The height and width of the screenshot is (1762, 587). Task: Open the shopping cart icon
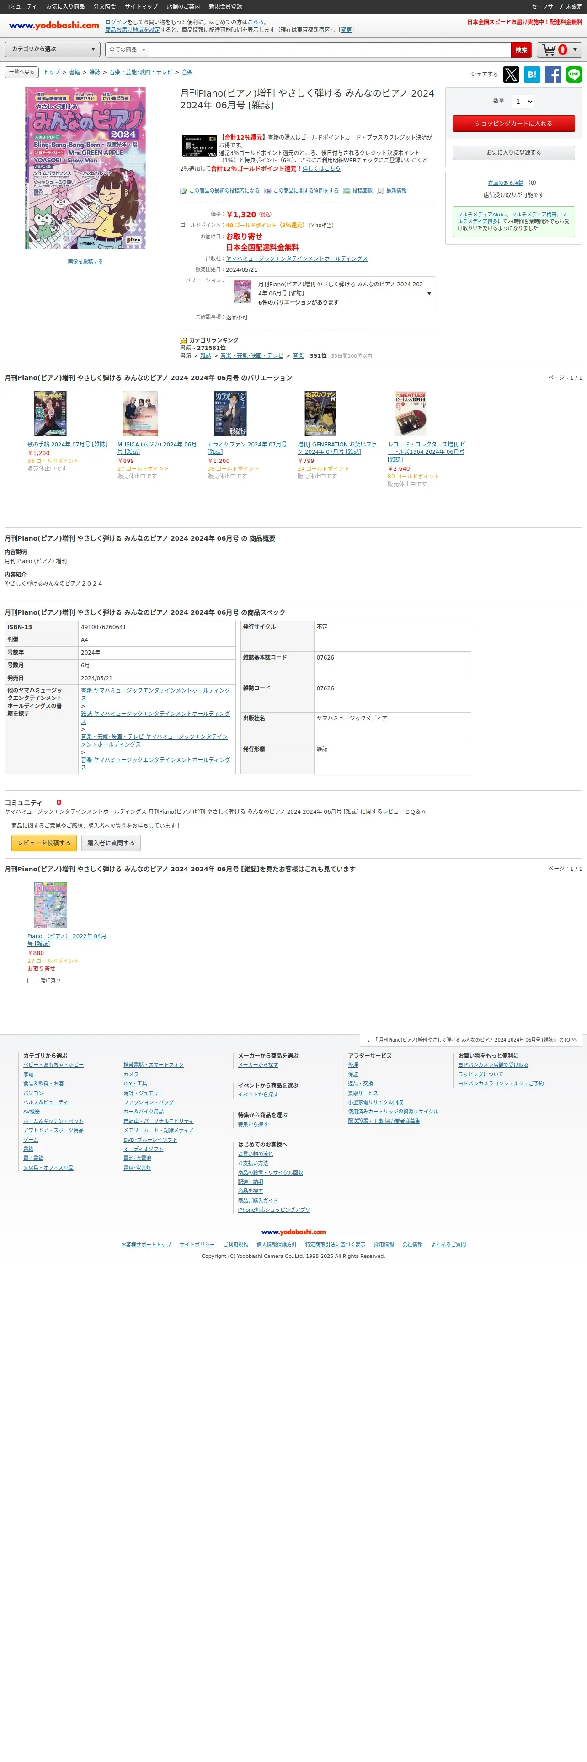[x=550, y=49]
